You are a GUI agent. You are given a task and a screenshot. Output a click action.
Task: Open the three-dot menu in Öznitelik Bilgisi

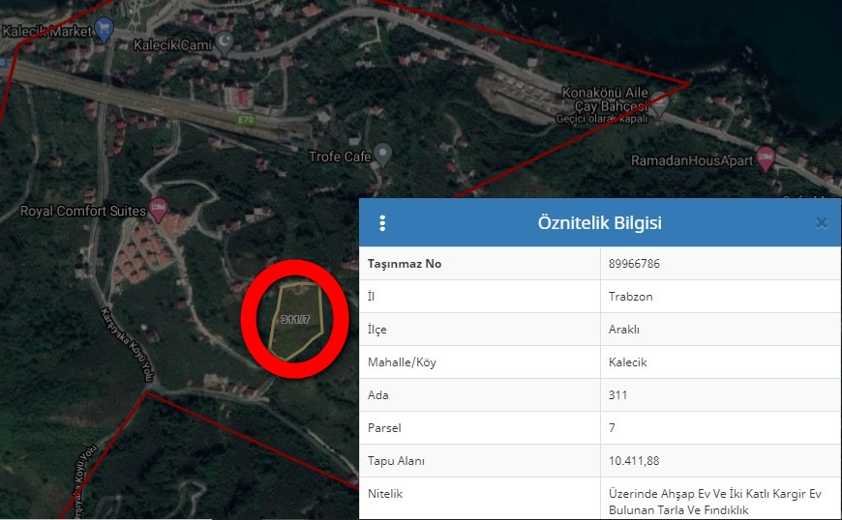tap(382, 223)
